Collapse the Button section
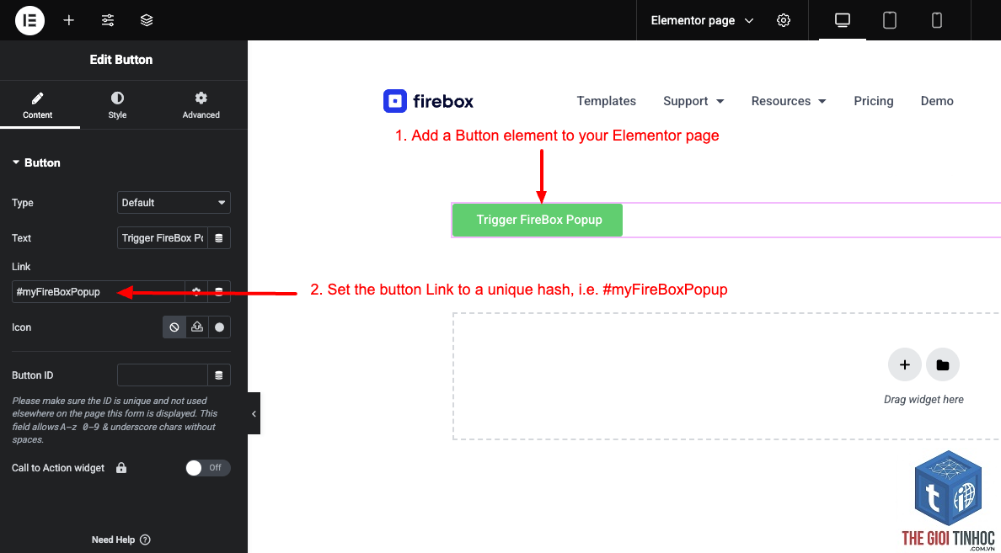The width and height of the screenshot is (1001, 553). [x=36, y=162]
